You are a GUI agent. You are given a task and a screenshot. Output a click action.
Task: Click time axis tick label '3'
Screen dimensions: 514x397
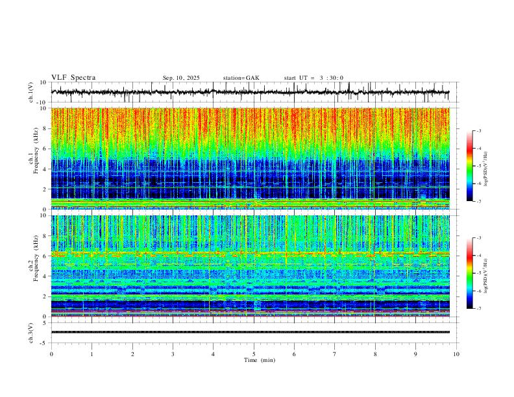point(173,354)
